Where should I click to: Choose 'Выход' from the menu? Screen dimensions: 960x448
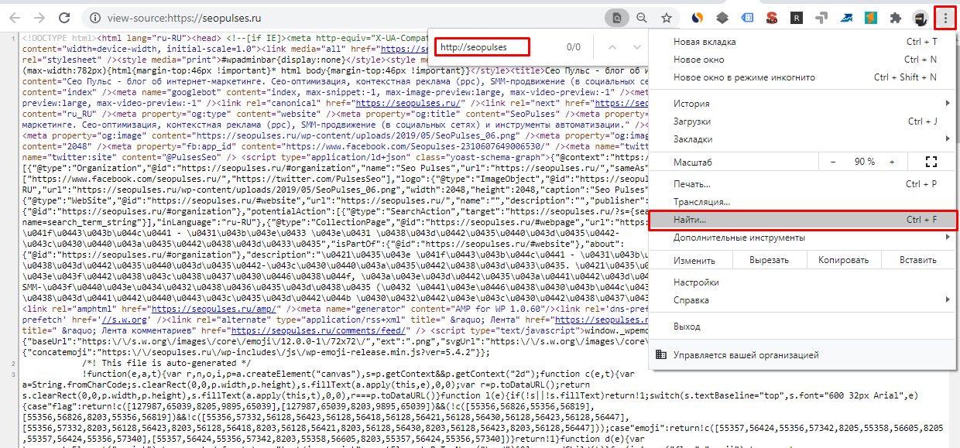point(804,327)
